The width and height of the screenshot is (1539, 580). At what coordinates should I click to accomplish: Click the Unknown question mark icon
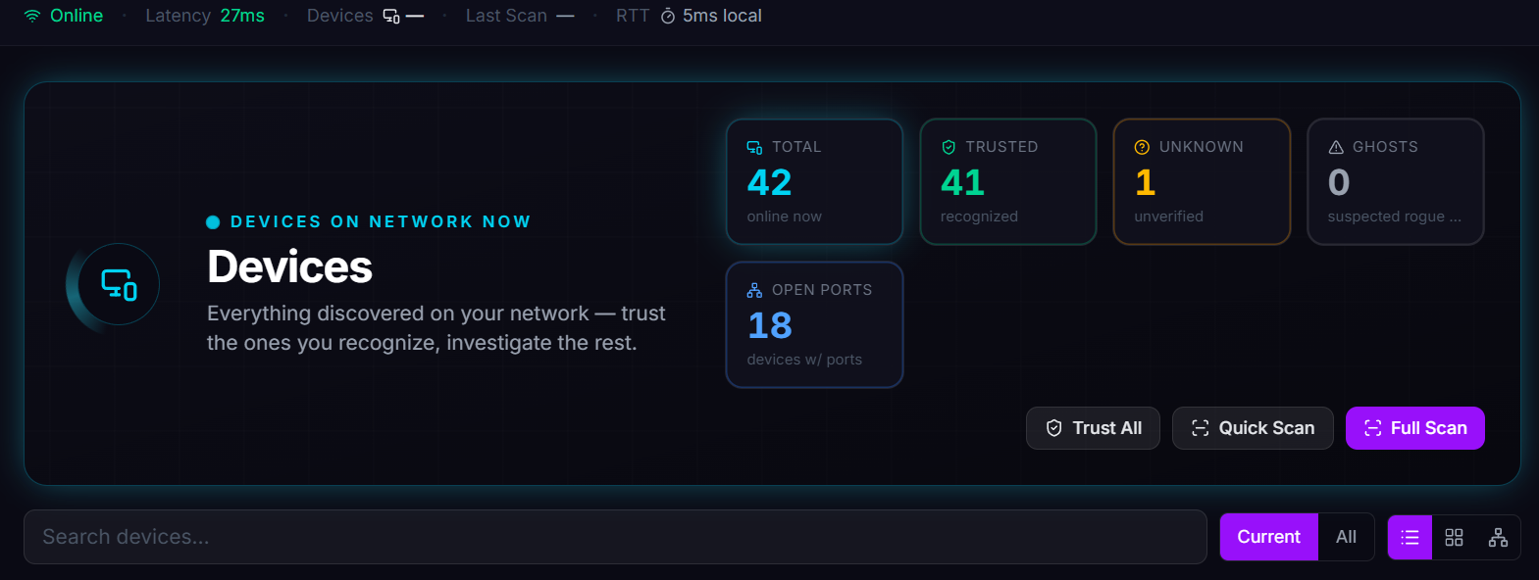coord(1142,147)
